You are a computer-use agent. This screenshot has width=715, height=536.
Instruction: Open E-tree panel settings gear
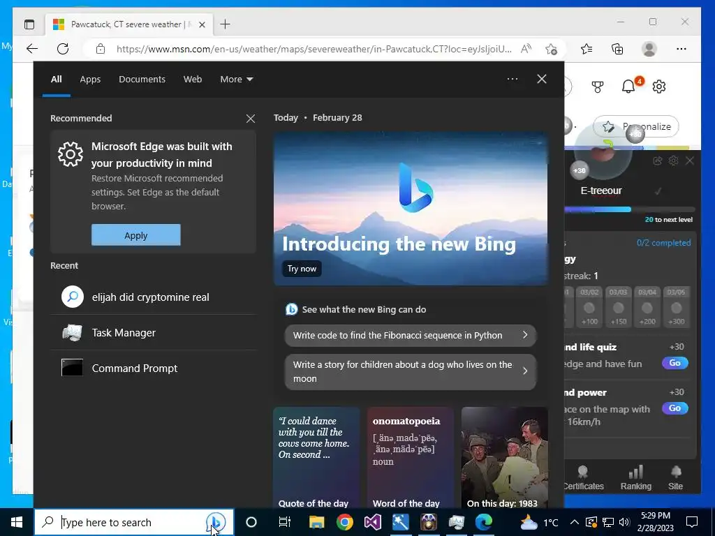673,161
